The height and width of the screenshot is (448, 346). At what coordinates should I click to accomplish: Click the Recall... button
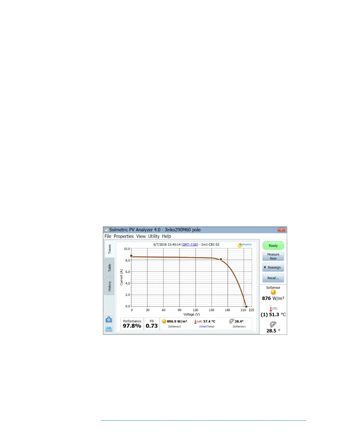273,278
